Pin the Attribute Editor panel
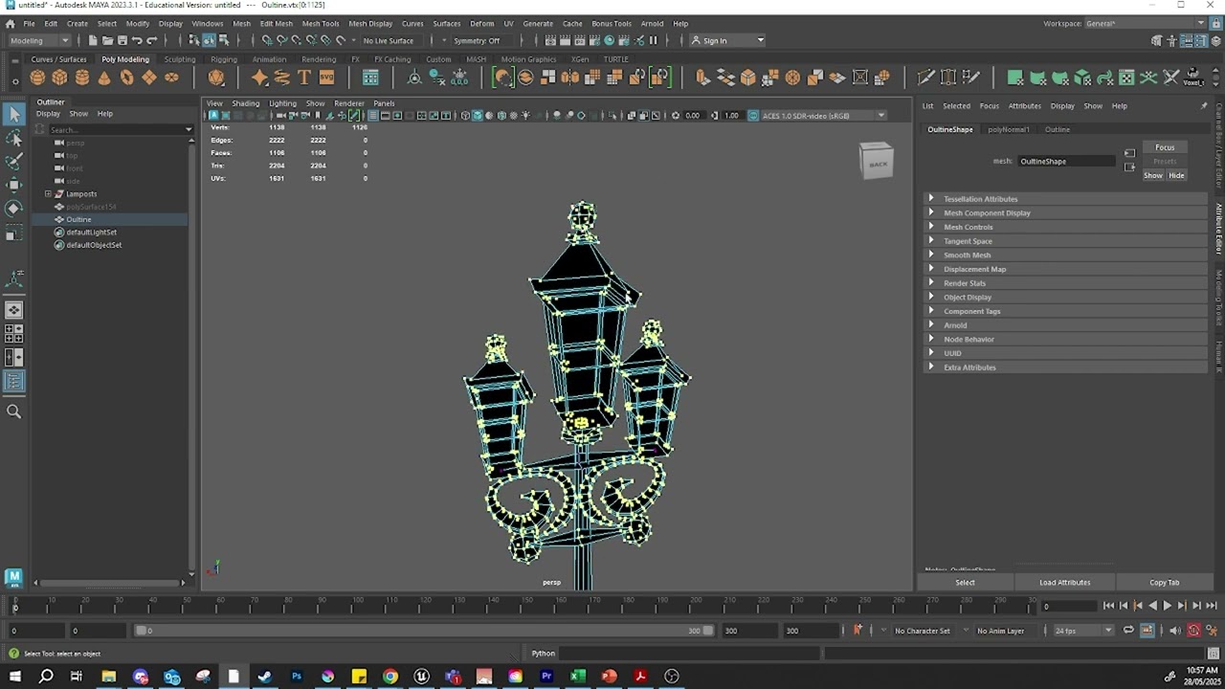Image resolution: width=1225 pixels, height=689 pixels. coord(1203,105)
